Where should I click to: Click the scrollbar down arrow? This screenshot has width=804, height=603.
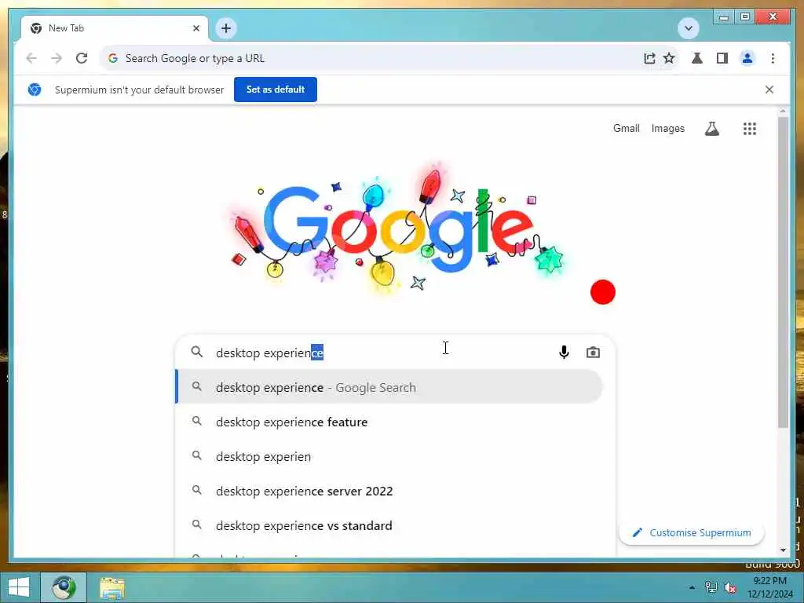[783, 550]
